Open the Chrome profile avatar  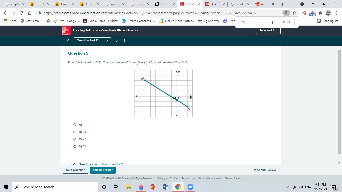point(328,13)
